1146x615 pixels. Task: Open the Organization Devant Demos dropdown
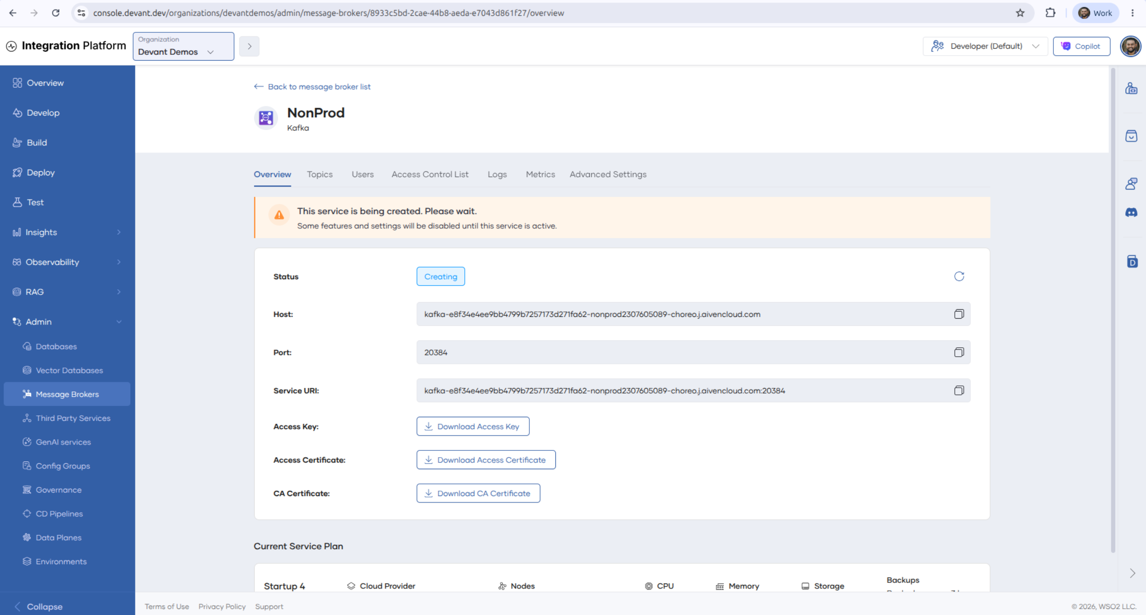(183, 46)
